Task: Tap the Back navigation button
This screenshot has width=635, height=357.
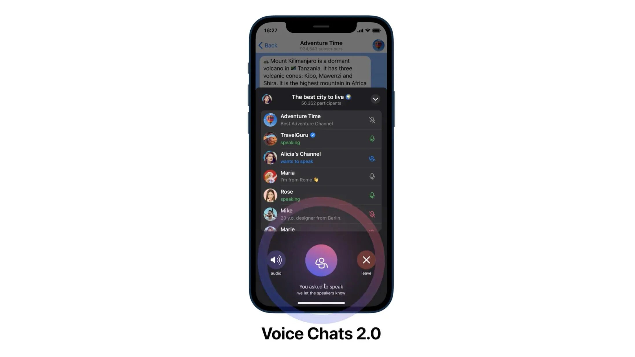Action: tap(268, 45)
